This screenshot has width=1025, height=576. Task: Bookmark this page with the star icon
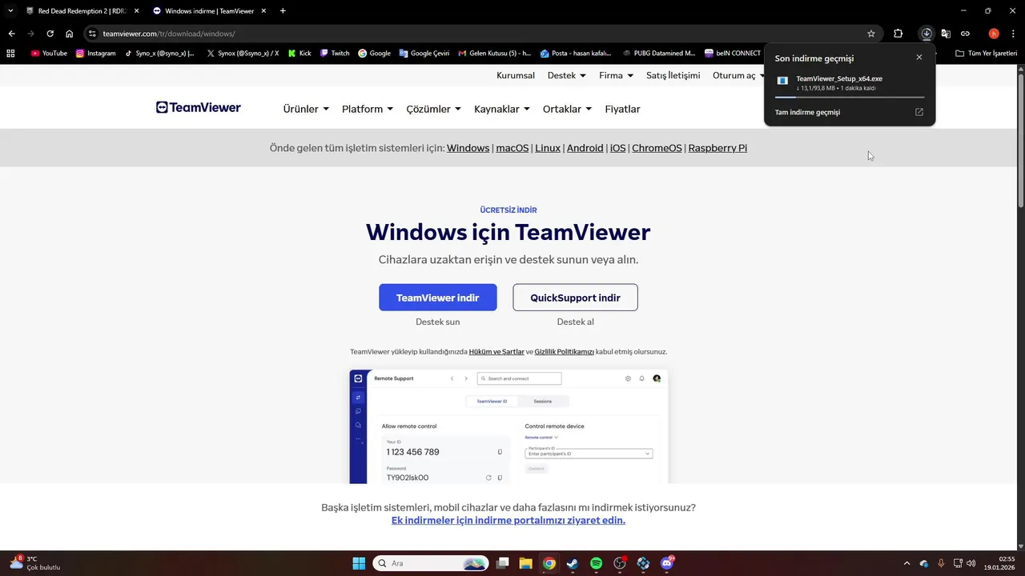[x=871, y=34]
